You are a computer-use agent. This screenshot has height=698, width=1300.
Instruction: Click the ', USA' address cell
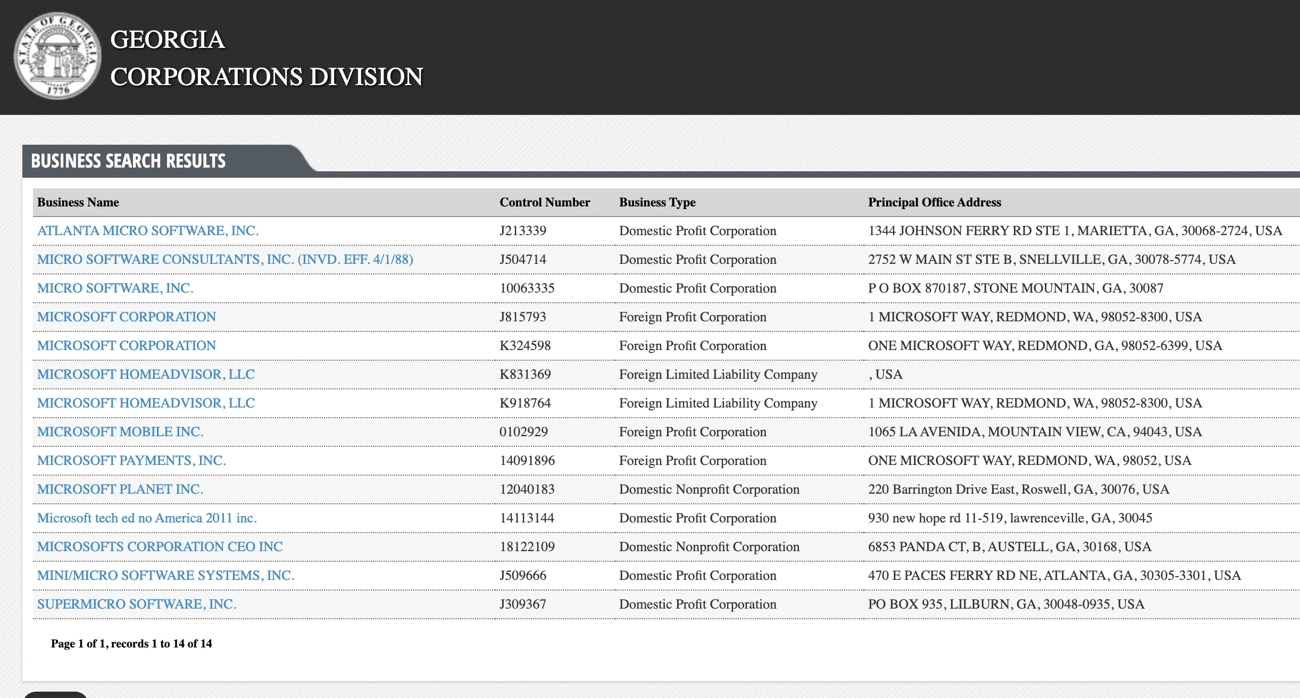[886, 375]
